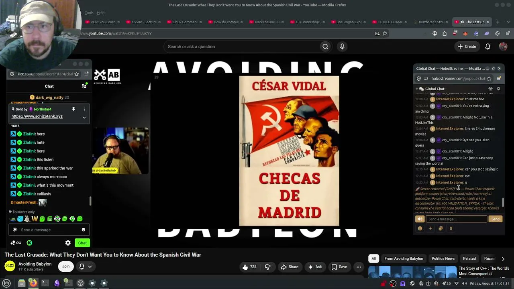The height and width of the screenshot is (289, 514).
Task: Start voice search with the microphone icon
Action: coord(342,47)
